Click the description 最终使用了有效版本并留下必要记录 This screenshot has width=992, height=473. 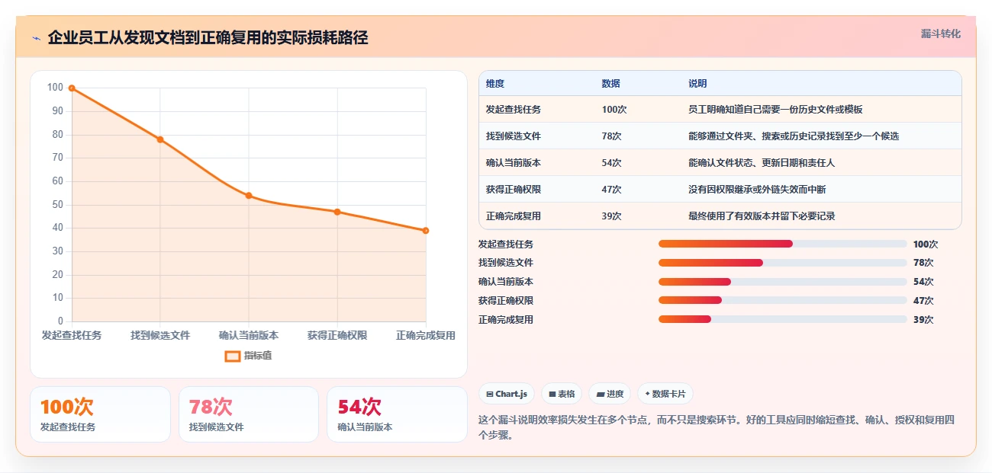pos(762,216)
